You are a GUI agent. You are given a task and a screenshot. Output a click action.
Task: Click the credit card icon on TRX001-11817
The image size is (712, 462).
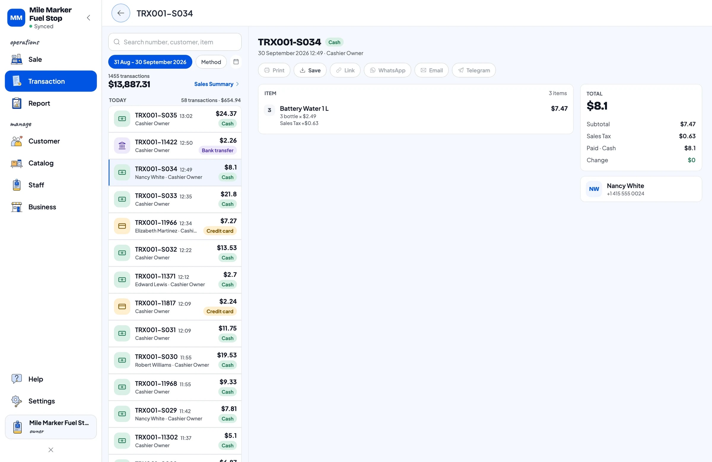tap(122, 306)
